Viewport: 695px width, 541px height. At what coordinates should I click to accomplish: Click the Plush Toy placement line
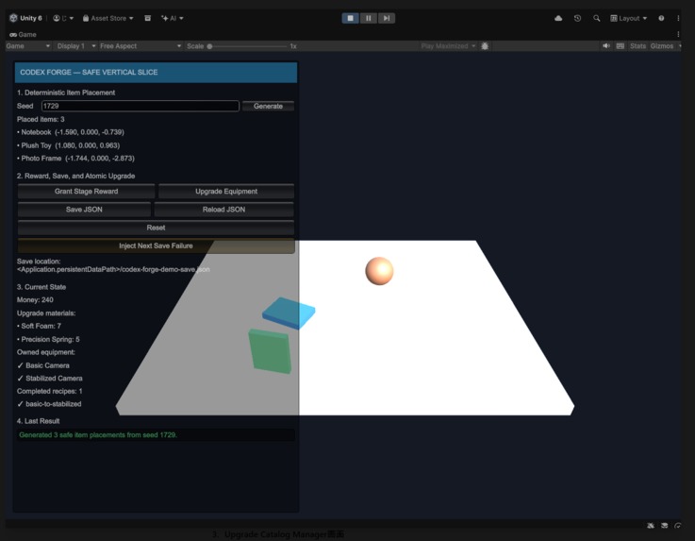[68, 145]
